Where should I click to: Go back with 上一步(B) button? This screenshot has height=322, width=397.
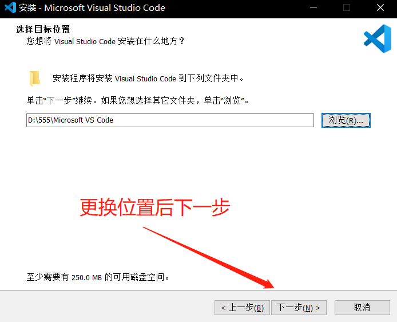point(242,308)
